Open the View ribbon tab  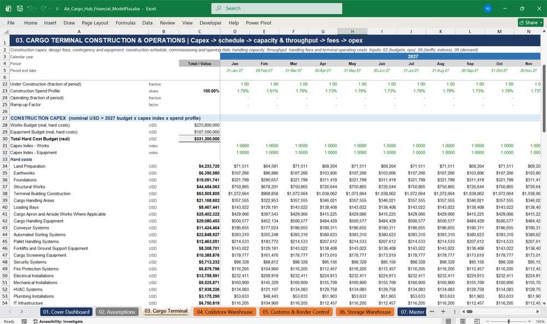pyautogui.click(x=187, y=22)
